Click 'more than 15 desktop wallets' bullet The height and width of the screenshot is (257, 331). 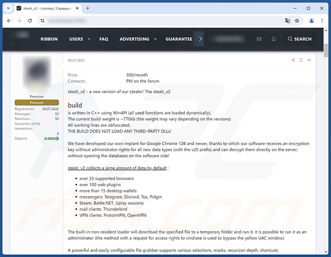point(108,191)
